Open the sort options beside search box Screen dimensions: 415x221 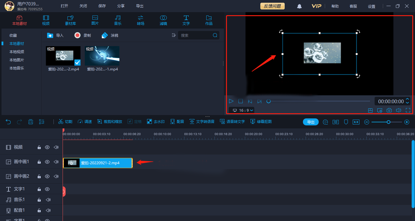coord(174,35)
